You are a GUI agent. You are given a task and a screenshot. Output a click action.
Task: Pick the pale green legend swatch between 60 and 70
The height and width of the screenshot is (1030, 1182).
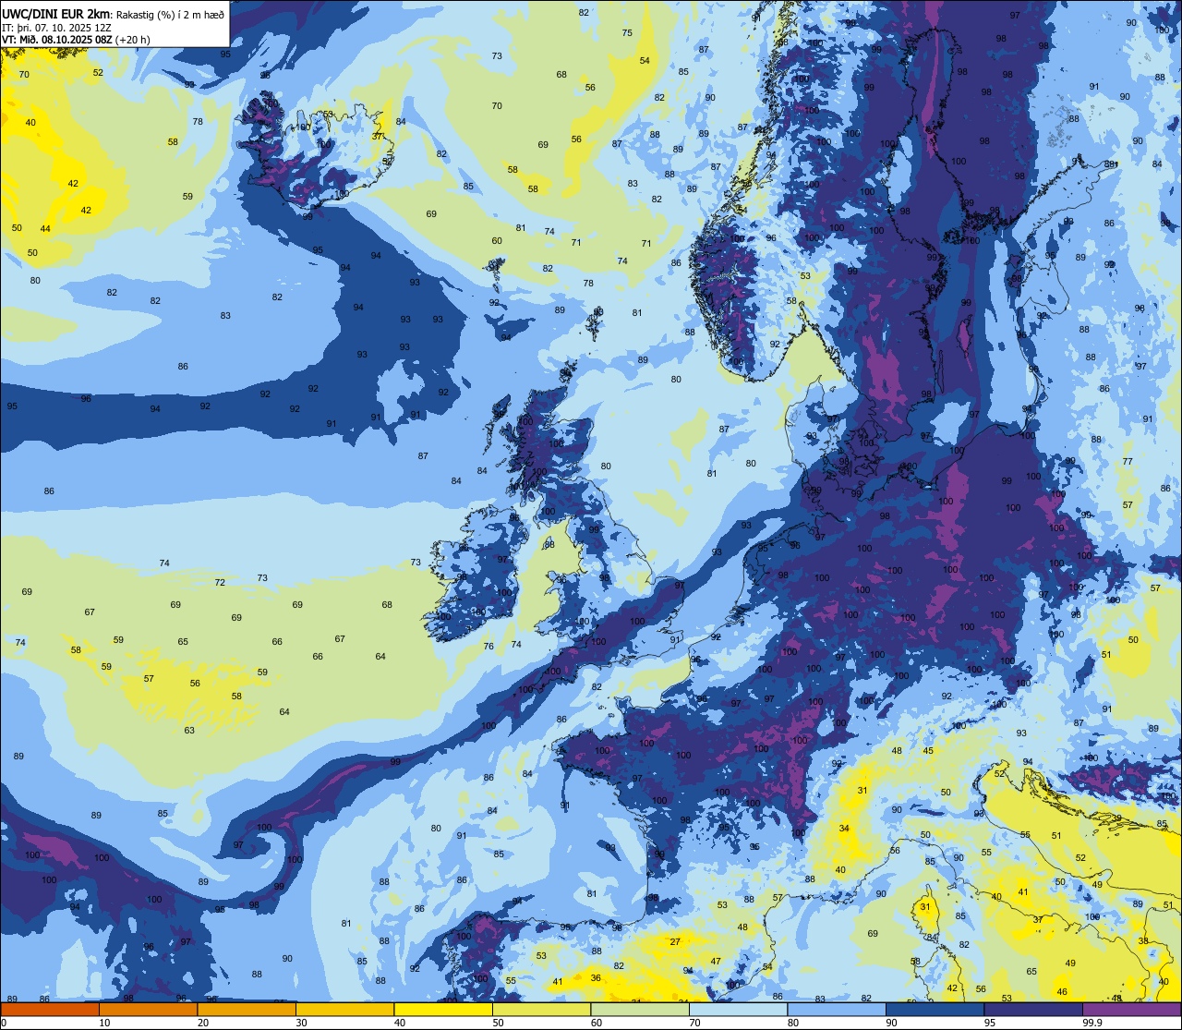pos(640,1010)
